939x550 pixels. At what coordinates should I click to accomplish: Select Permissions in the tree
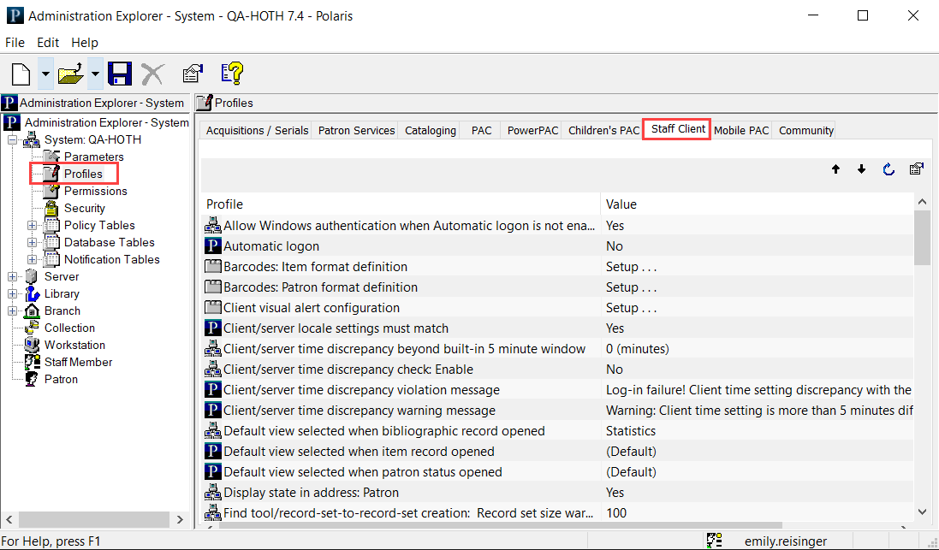pyautogui.click(x=95, y=192)
